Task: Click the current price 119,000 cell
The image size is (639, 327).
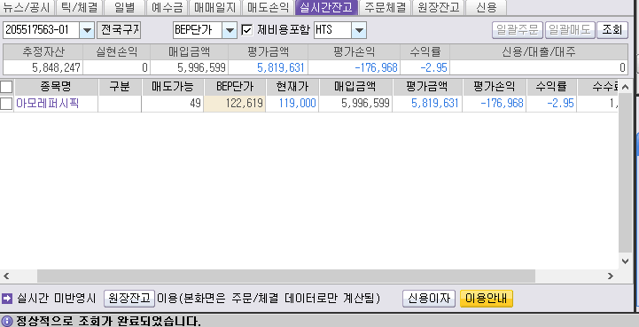Action: pyautogui.click(x=292, y=104)
